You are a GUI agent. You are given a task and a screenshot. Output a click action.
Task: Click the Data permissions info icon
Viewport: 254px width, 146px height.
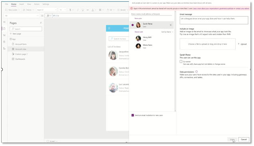196,72
